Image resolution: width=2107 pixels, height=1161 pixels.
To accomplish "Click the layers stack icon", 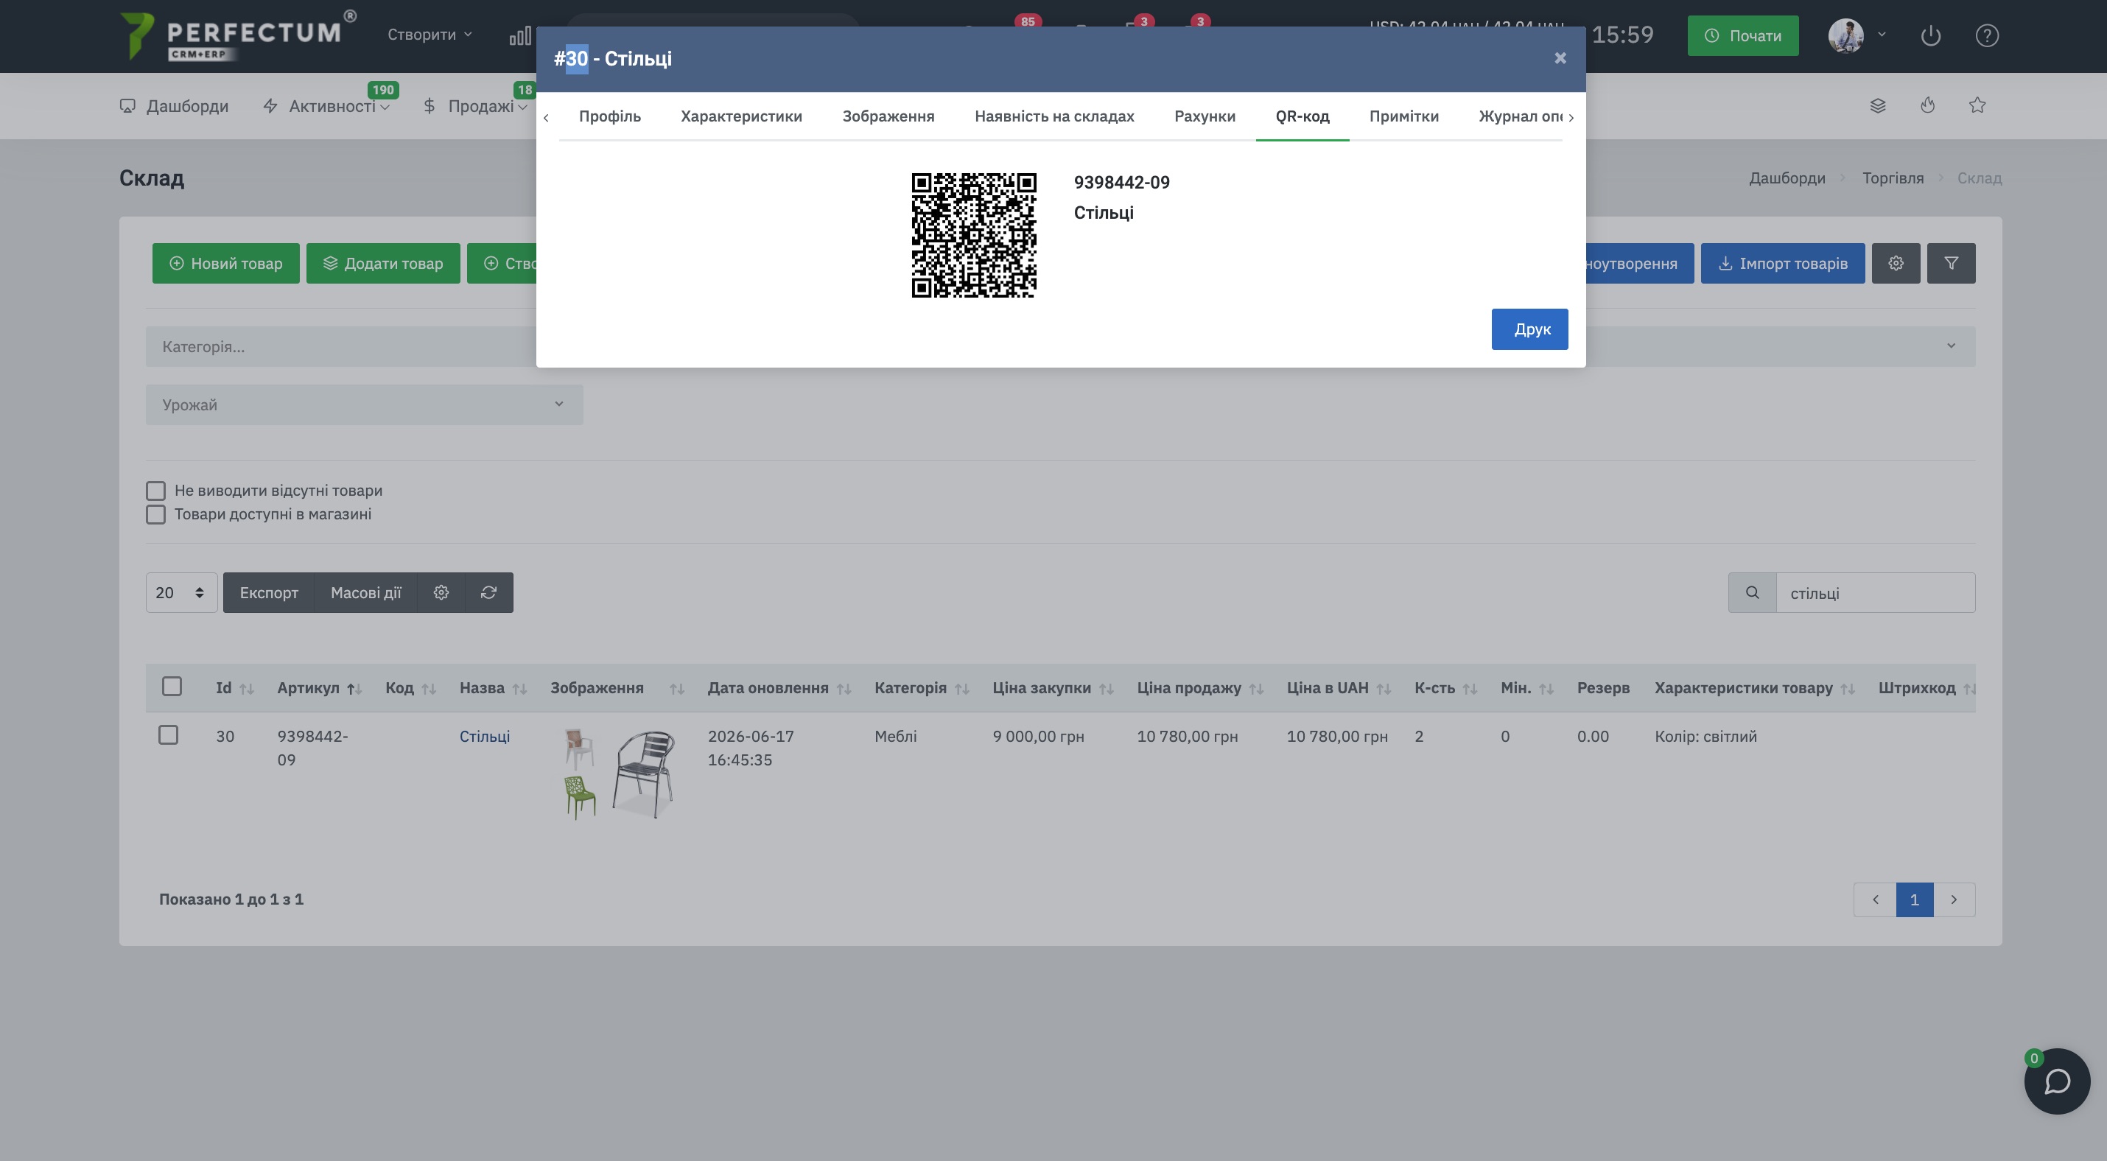I will (1878, 105).
